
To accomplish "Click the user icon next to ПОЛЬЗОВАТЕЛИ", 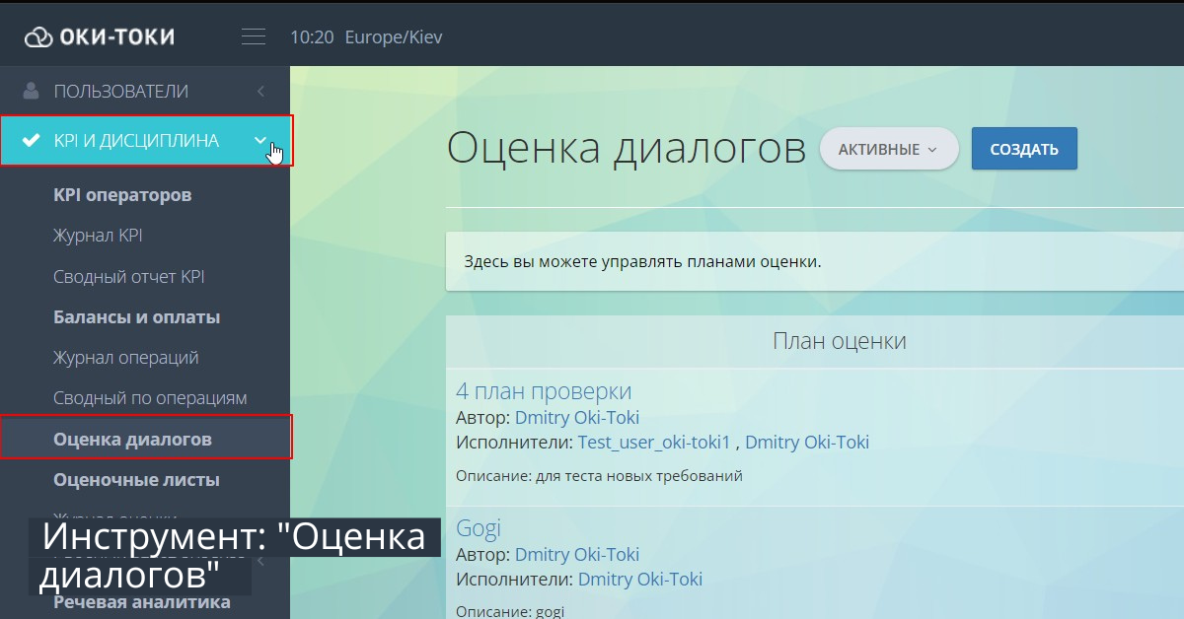I will 31,91.
